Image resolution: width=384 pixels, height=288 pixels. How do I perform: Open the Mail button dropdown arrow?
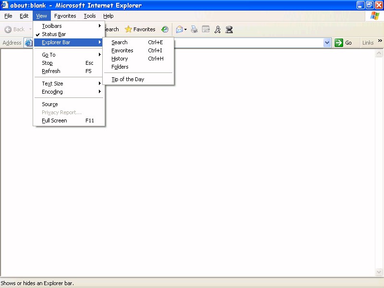185,30
